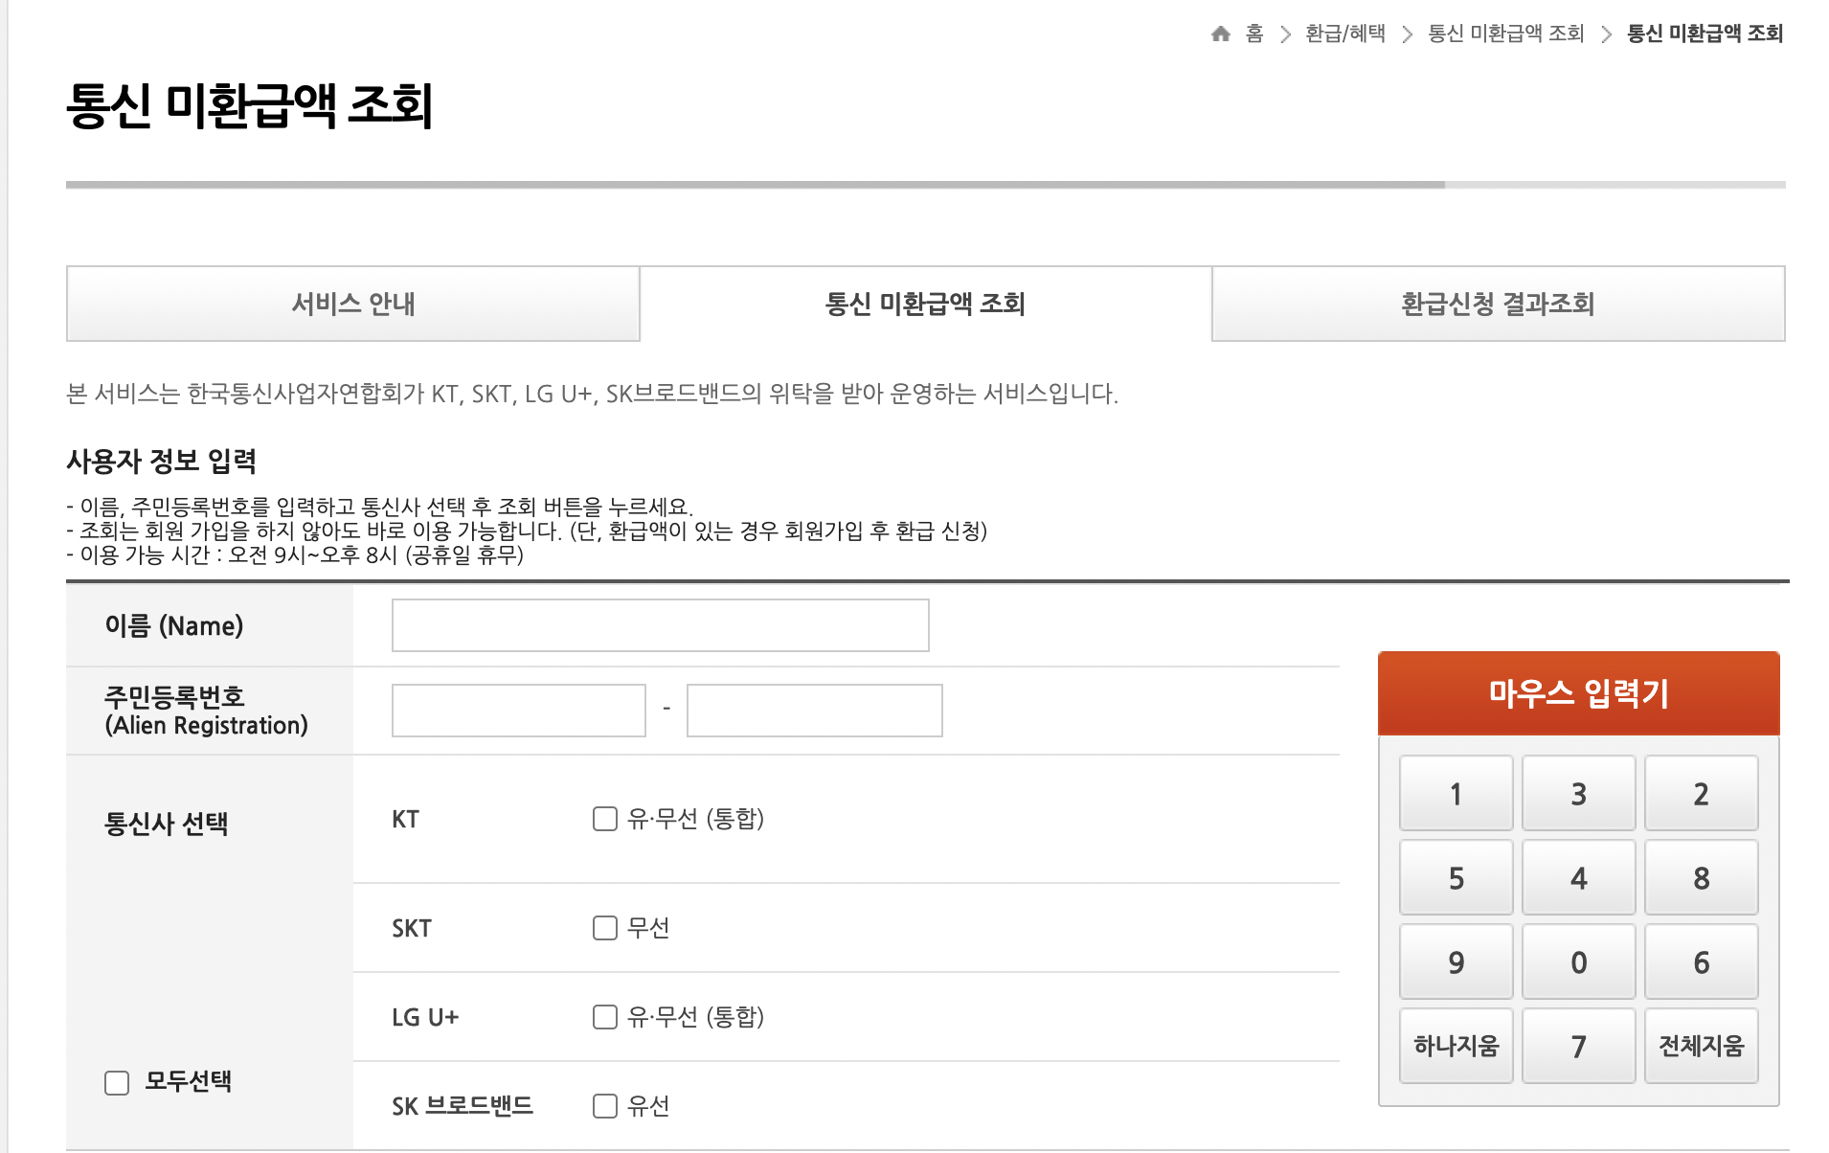
Task: Open the 통신 미환급액 조회 breadcrumb parent link
Action: [1506, 34]
